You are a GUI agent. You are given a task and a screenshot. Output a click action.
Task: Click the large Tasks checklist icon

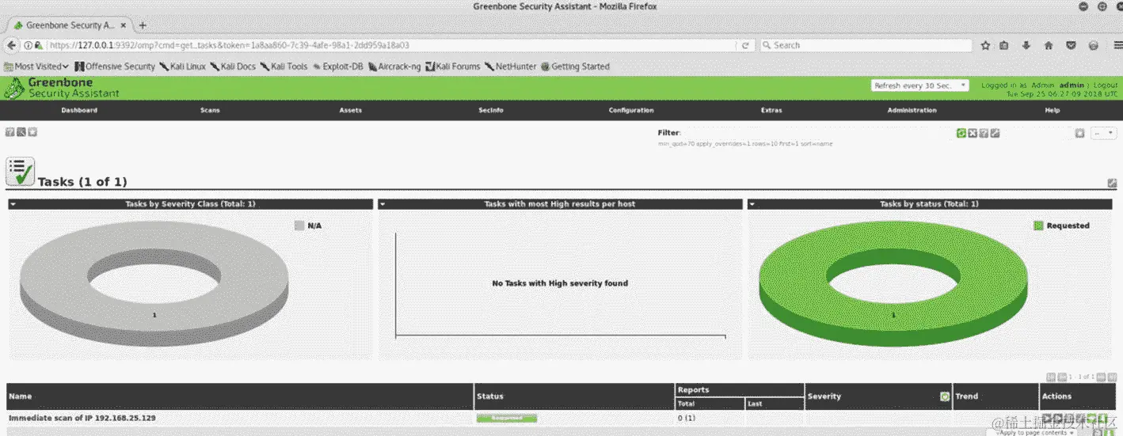tap(20, 172)
